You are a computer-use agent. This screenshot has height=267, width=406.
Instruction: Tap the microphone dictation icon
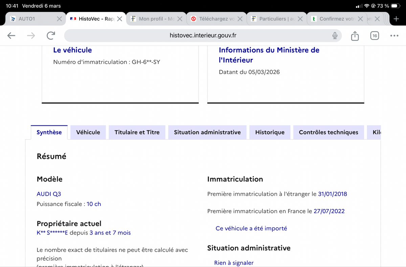coord(335,36)
